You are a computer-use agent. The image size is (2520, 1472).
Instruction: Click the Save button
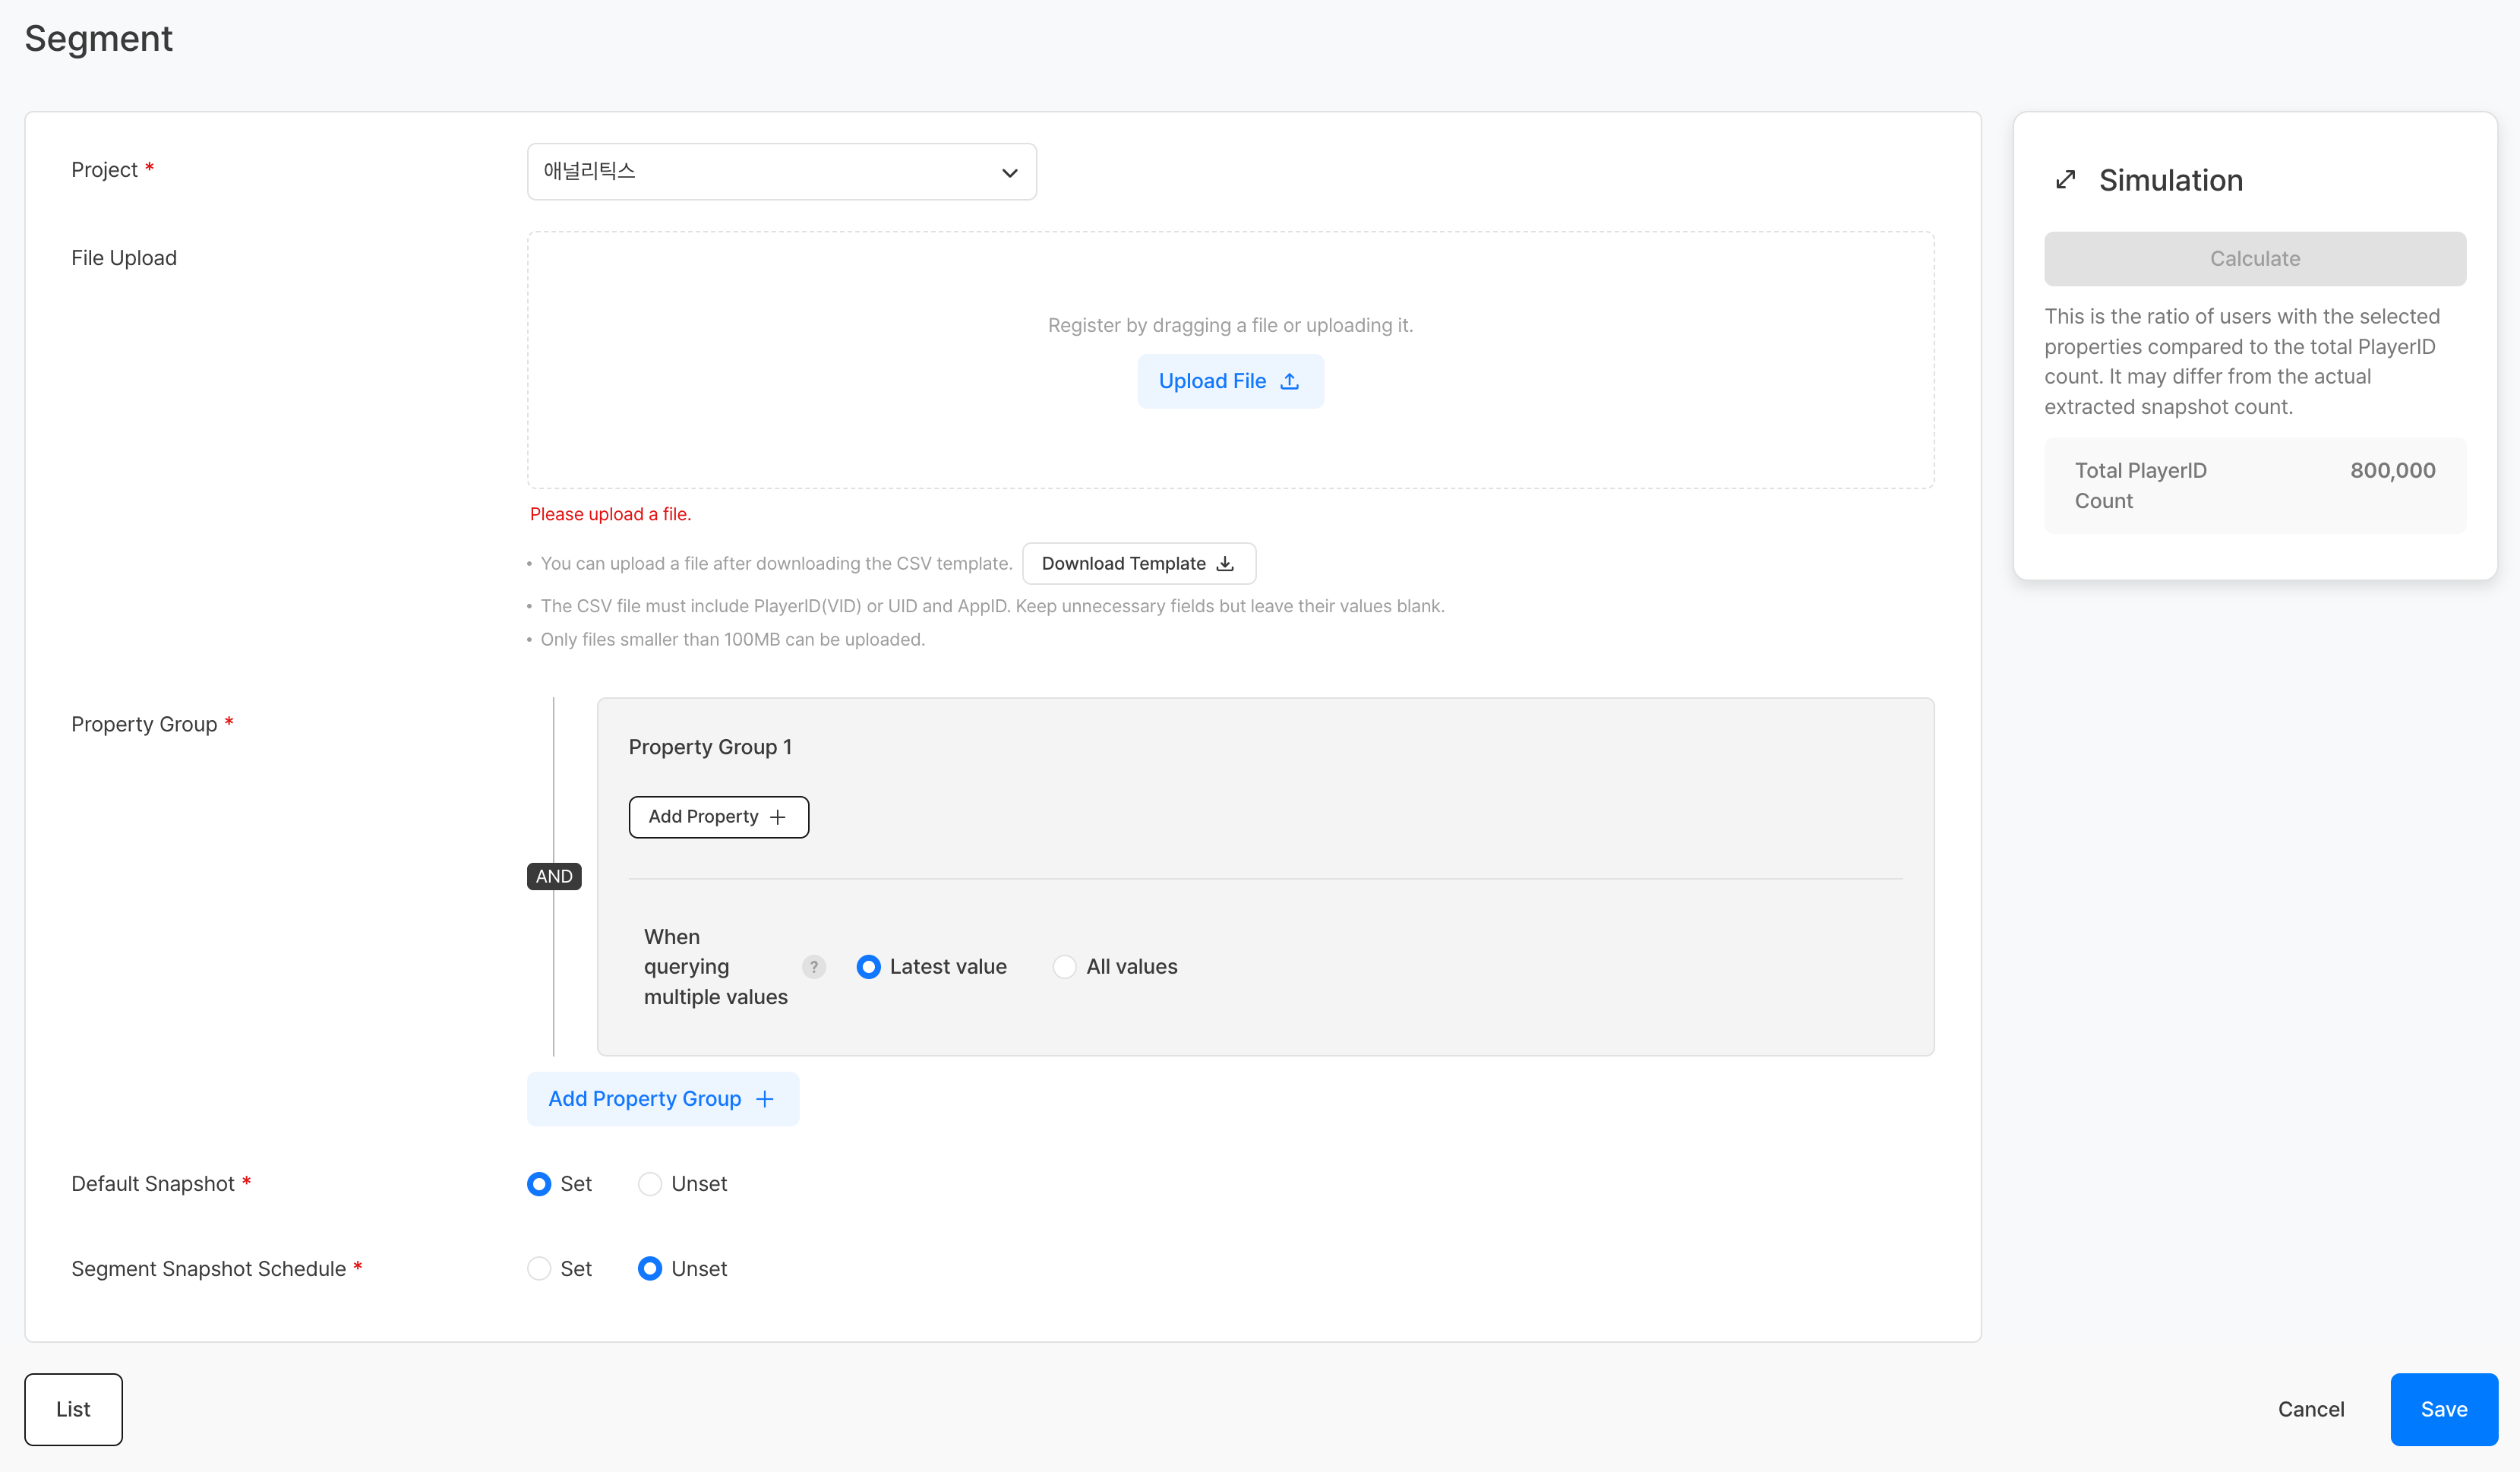[x=2443, y=1408]
